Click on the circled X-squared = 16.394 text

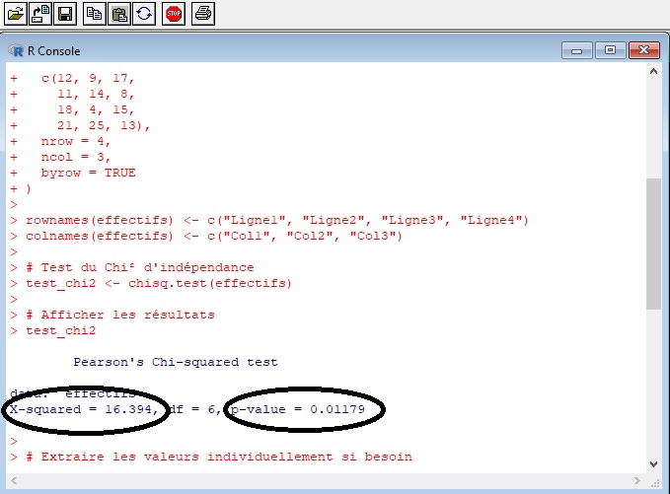[x=84, y=409]
